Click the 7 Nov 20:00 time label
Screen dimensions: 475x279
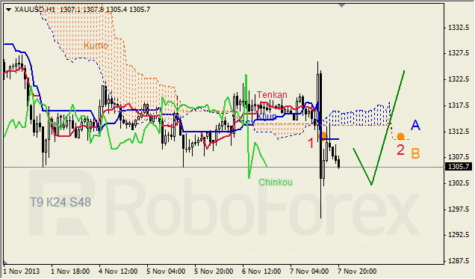[357, 271]
